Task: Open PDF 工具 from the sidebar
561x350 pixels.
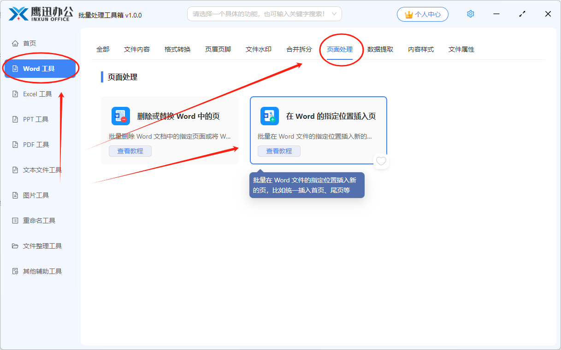Action: click(35, 145)
